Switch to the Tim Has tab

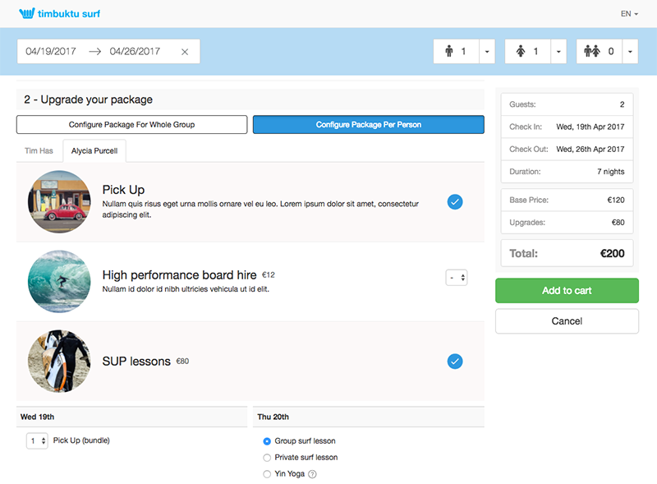[39, 151]
